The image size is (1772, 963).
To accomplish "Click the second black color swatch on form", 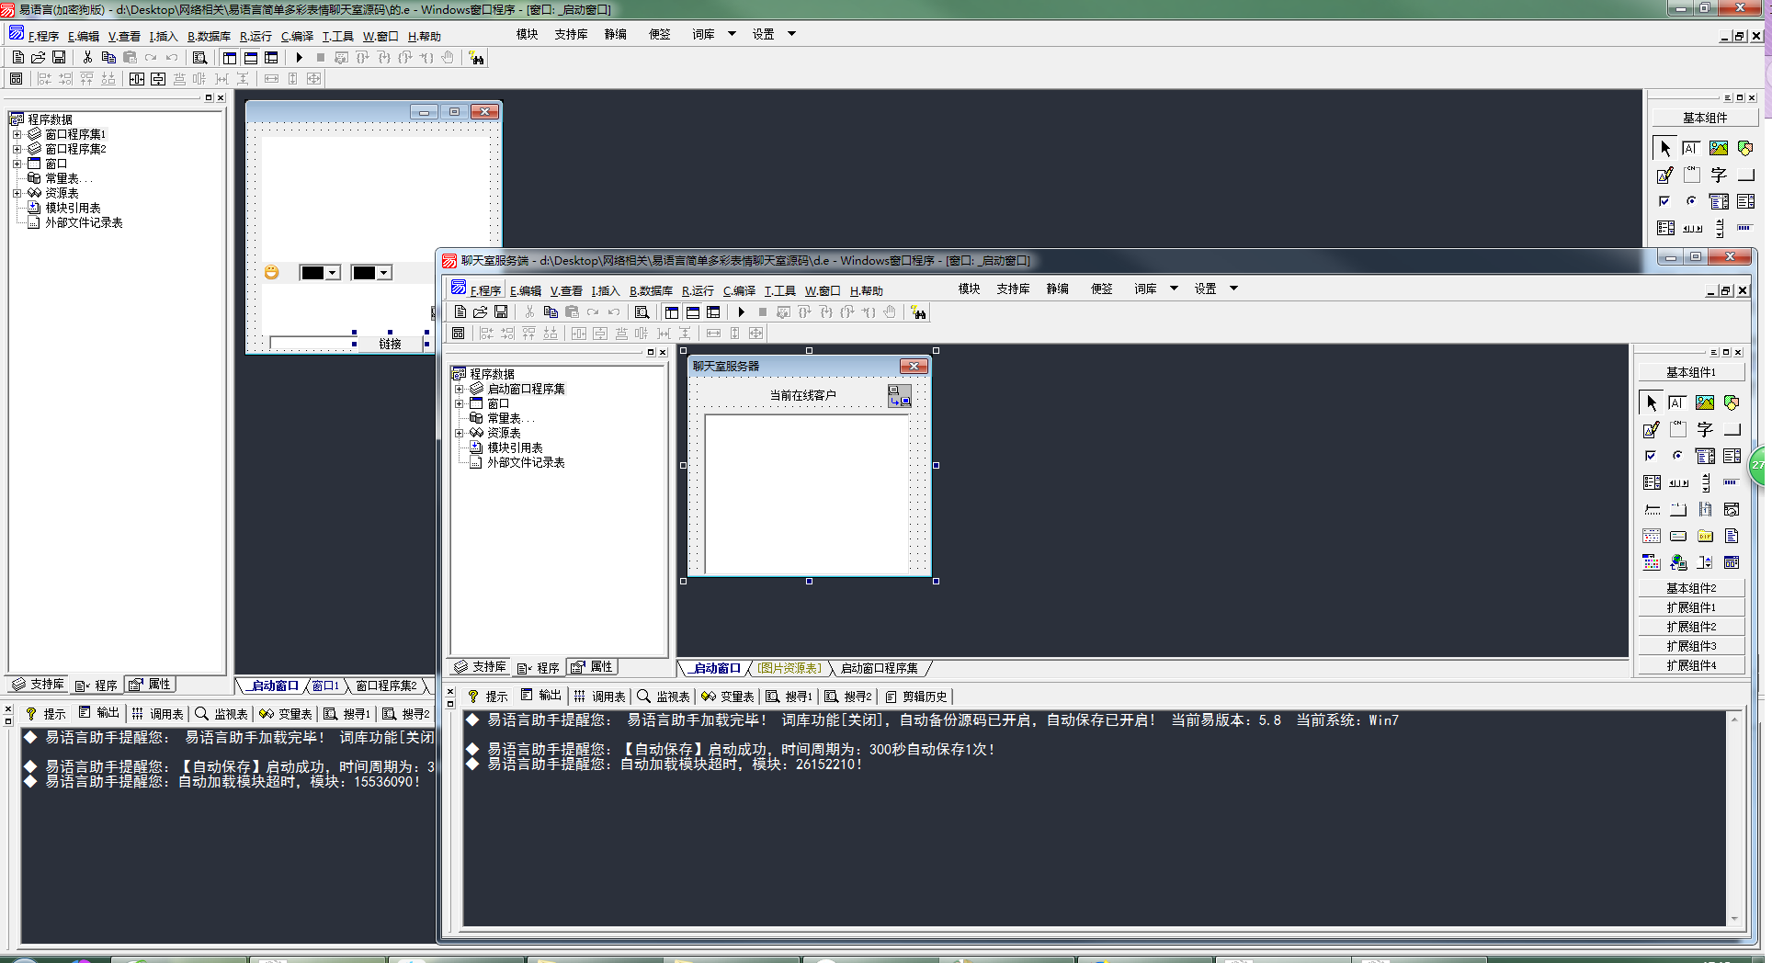I will [x=364, y=273].
